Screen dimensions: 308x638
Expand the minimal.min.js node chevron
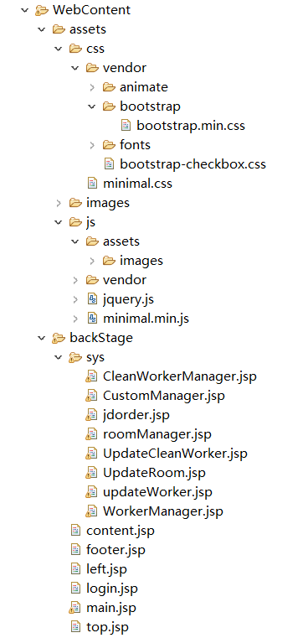75,319
